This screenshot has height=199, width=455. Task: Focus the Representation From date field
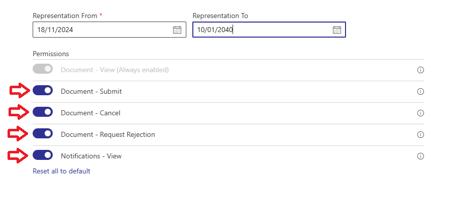[109, 30]
